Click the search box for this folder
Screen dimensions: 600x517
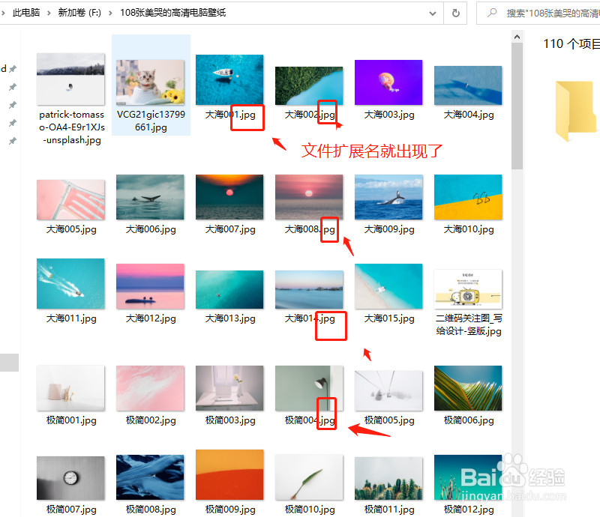[538, 13]
